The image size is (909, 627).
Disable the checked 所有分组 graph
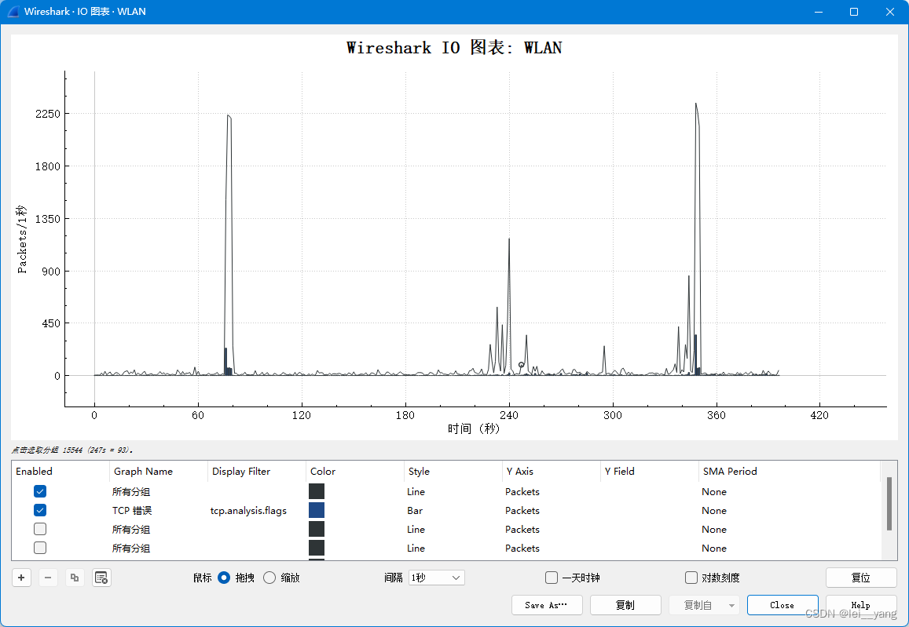click(40, 491)
